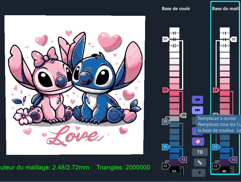Select the black 12 marker on the color base slider

tap(166, 166)
